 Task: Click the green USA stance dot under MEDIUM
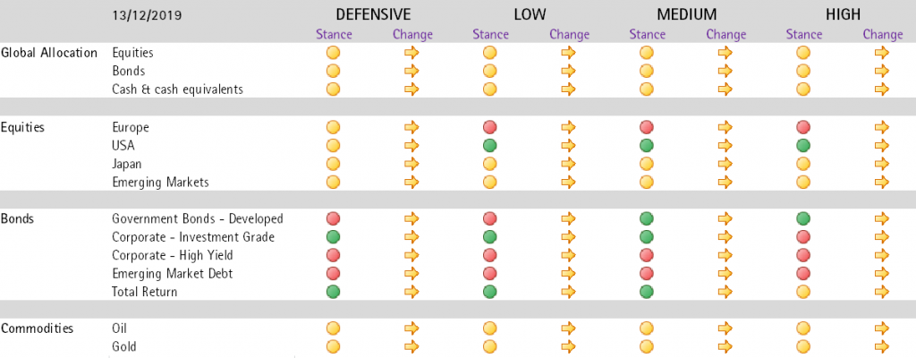(x=646, y=145)
